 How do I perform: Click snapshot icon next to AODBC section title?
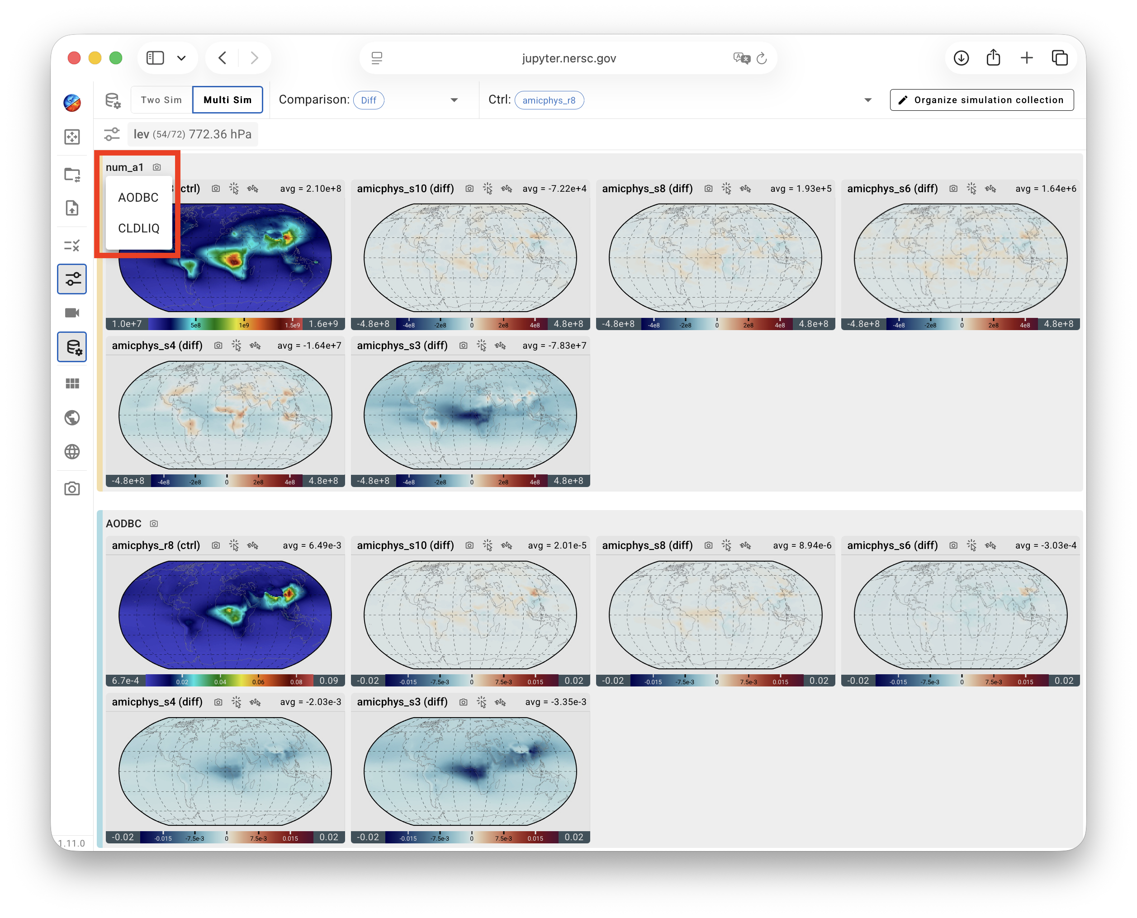[154, 524]
